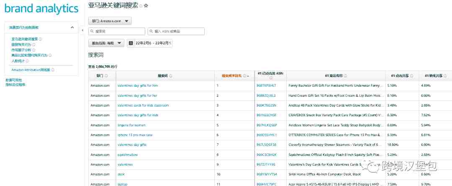This screenshot has width=452, height=186.
Task: Click the magnifier icon in the ASIN search box
Action: point(151,31)
